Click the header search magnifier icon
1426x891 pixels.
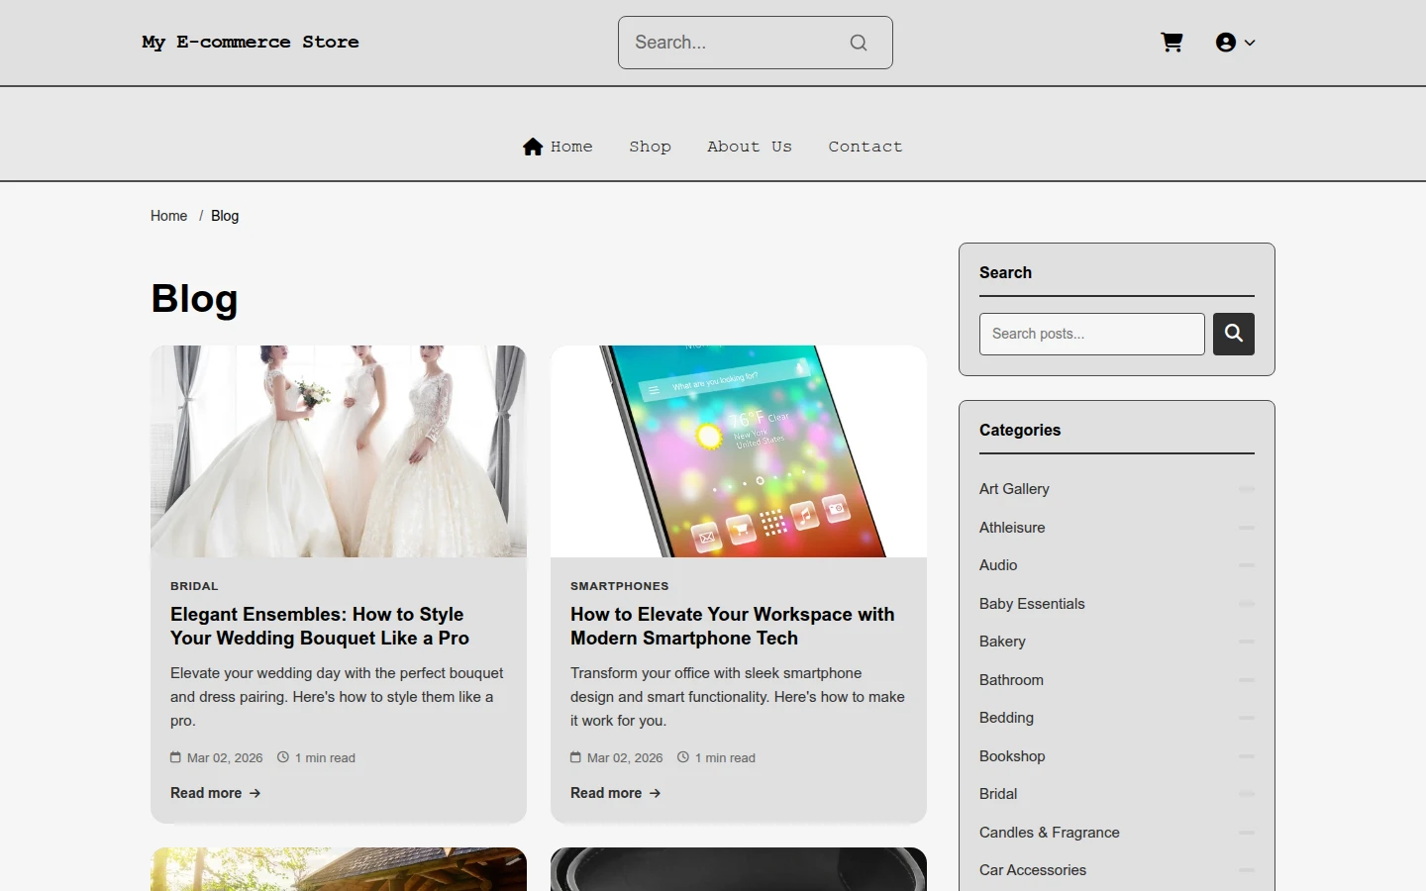tap(859, 43)
